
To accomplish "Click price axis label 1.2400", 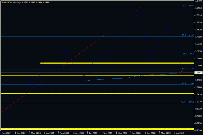I will click(x=198, y=66).
